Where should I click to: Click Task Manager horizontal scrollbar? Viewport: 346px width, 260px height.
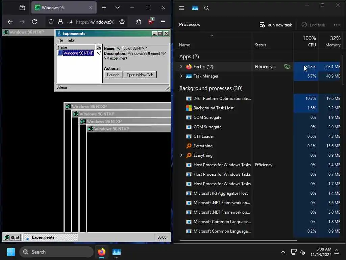(x=238, y=241)
